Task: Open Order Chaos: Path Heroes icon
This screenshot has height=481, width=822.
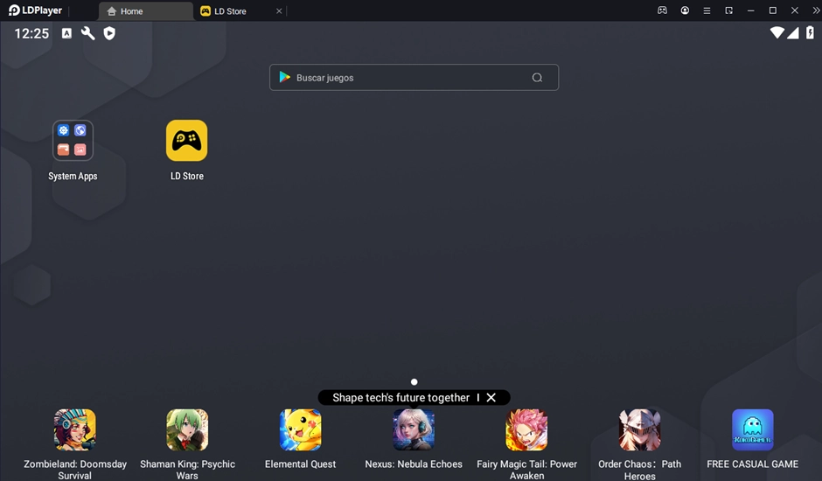Action: (639, 429)
